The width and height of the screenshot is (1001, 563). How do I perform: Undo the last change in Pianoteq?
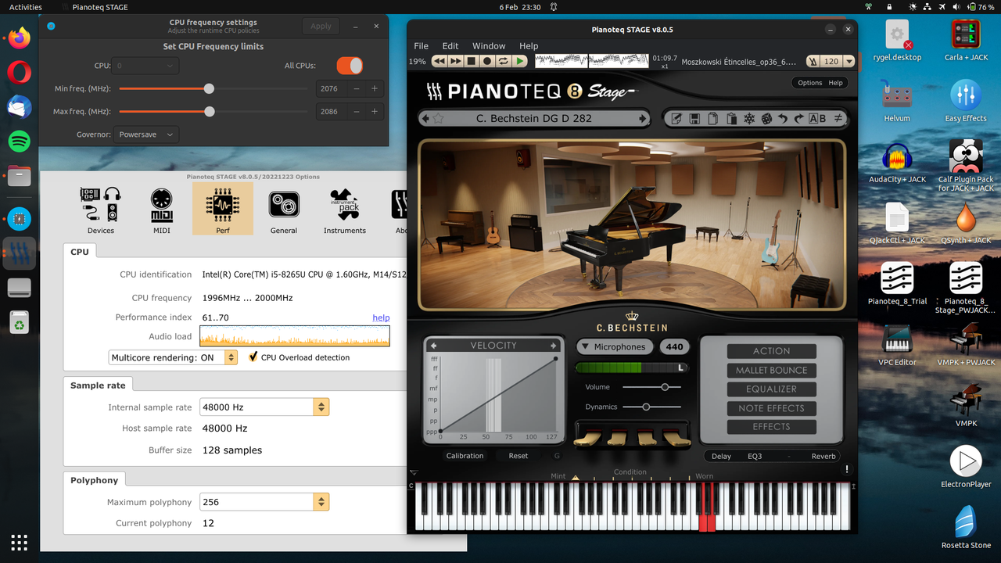pos(783,119)
